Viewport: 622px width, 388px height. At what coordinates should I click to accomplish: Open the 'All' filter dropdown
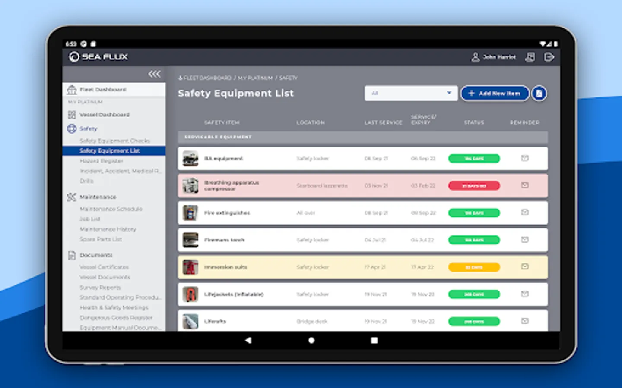[x=411, y=93]
